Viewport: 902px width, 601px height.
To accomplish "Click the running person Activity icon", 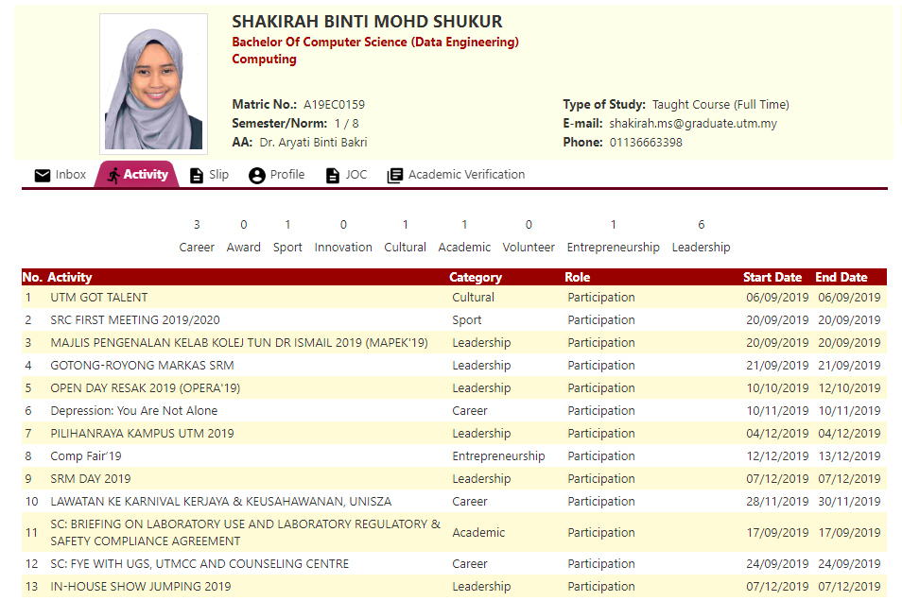I will click(113, 175).
